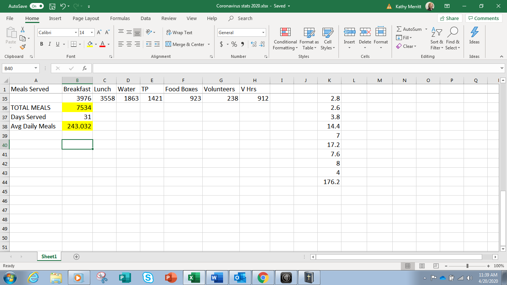Open Google Chrome from the taskbar
Image resolution: width=507 pixels, height=285 pixels.
pos(263,278)
